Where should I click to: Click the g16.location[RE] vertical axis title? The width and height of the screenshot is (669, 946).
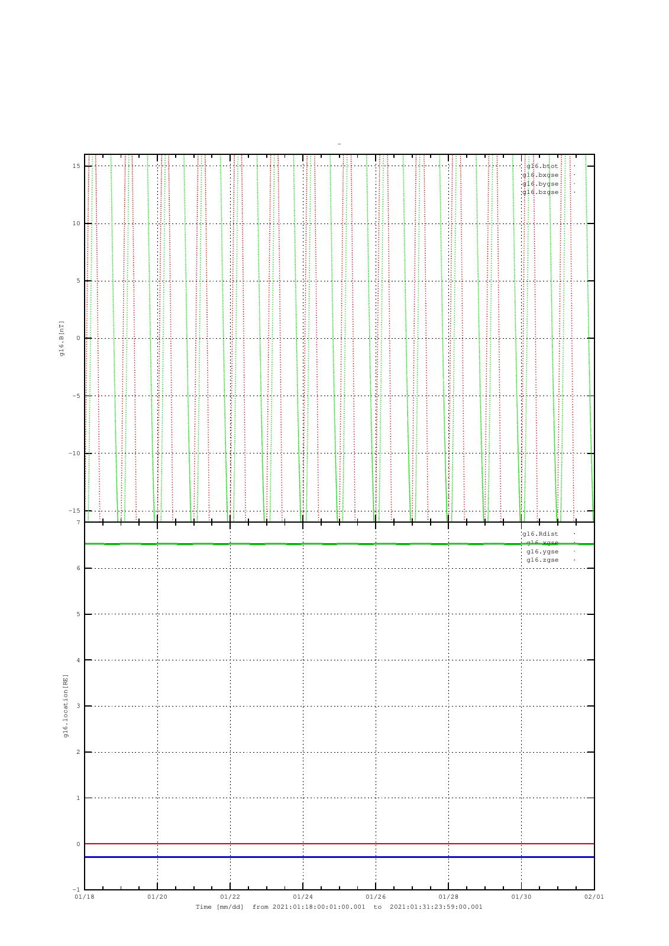coord(66,706)
